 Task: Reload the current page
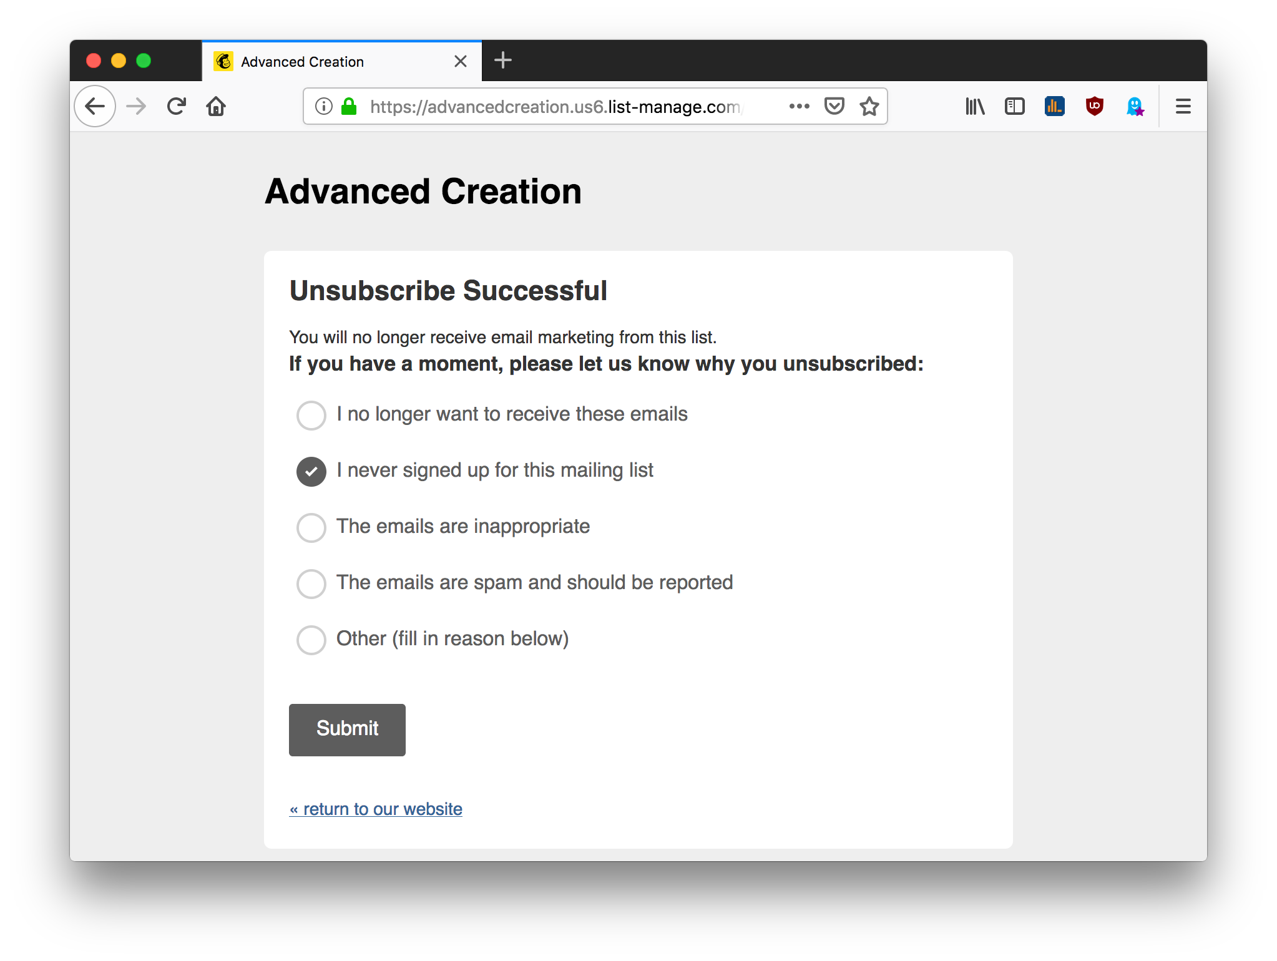coord(177,106)
